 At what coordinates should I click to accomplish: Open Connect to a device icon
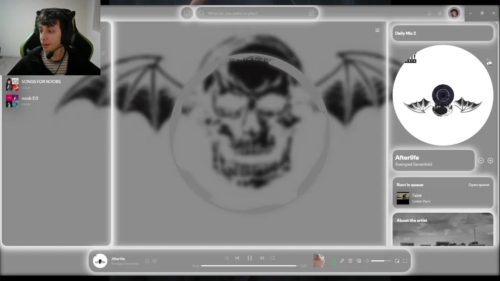[359, 261]
